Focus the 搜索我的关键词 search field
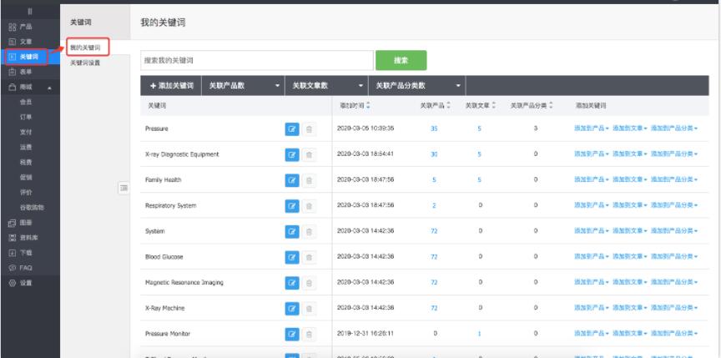 (256, 61)
